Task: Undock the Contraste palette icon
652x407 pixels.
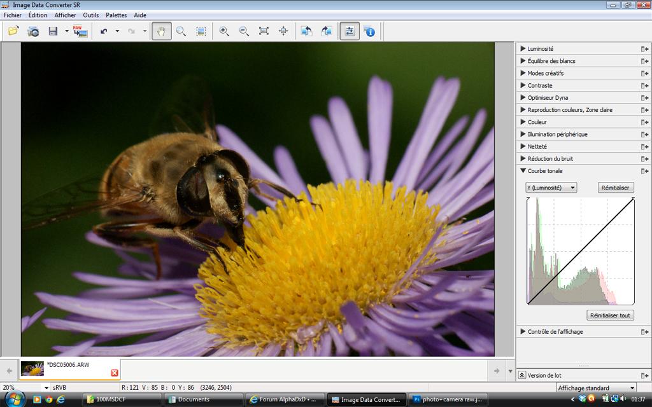Action: coord(644,86)
